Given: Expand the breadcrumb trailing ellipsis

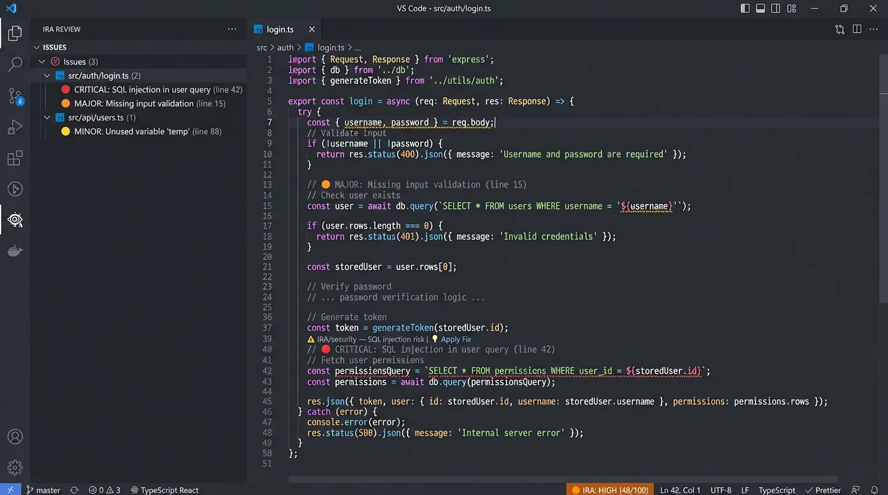Looking at the screenshot, I should coord(358,48).
